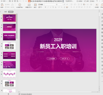Start slideshow from current slide play icon
Image resolution: width=103 pixels, height=95 pixels.
click(x=20, y=5)
